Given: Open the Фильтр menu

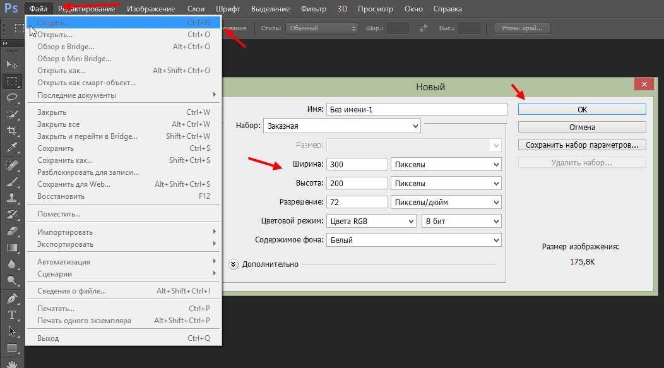Looking at the screenshot, I should coord(313,8).
